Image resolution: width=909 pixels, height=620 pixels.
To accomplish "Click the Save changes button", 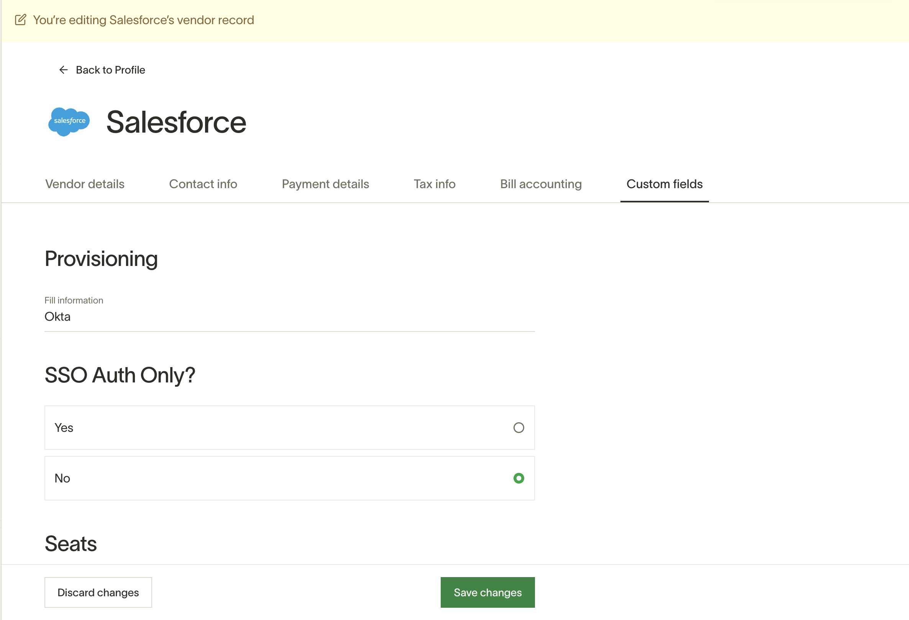I will pyautogui.click(x=487, y=592).
